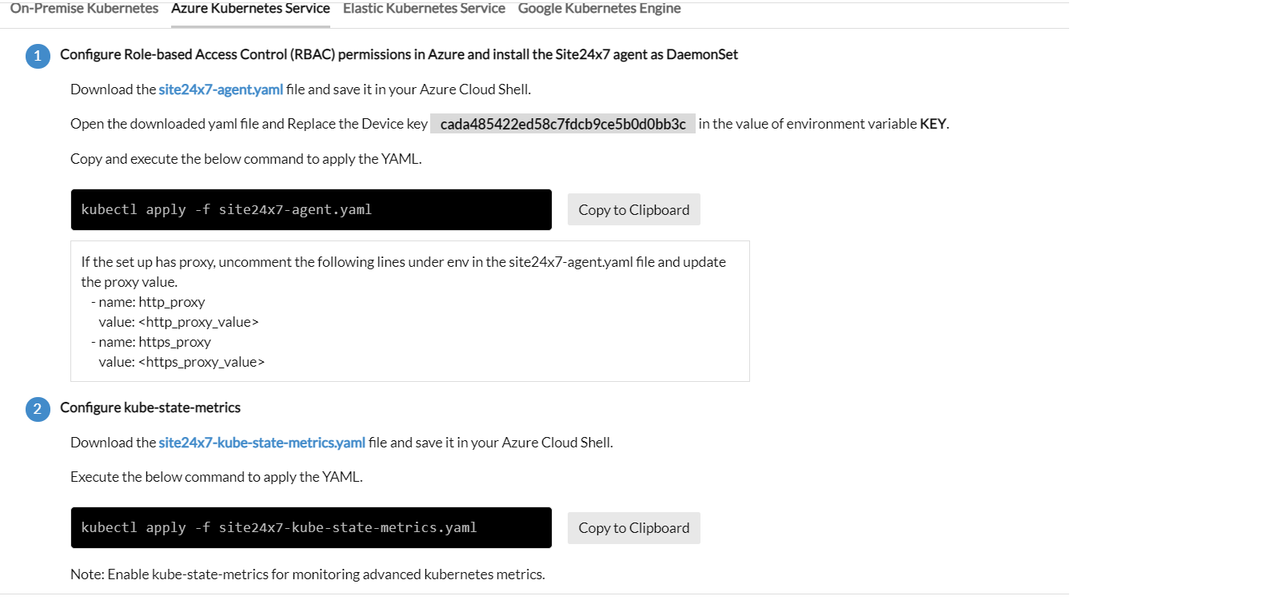Click 'Copy and execute the below command' text

pyautogui.click(x=246, y=159)
